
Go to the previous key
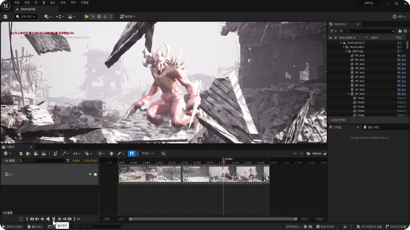pyautogui.click(x=37, y=219)
